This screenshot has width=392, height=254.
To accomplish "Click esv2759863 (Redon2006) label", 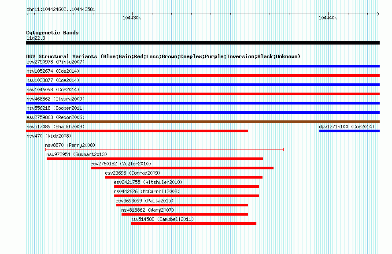I will tap(55, 117).
